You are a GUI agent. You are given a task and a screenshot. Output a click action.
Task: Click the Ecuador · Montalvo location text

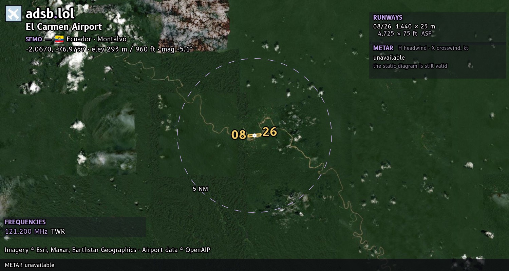(x=96, y=39)
